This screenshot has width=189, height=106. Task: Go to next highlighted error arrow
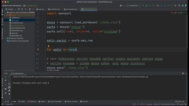point(186,13)
